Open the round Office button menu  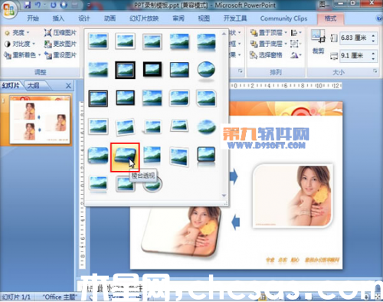tap(9, 10)
